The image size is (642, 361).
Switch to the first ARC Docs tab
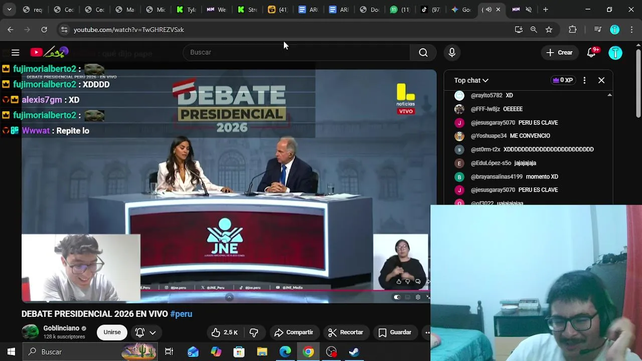click(308, 10)
